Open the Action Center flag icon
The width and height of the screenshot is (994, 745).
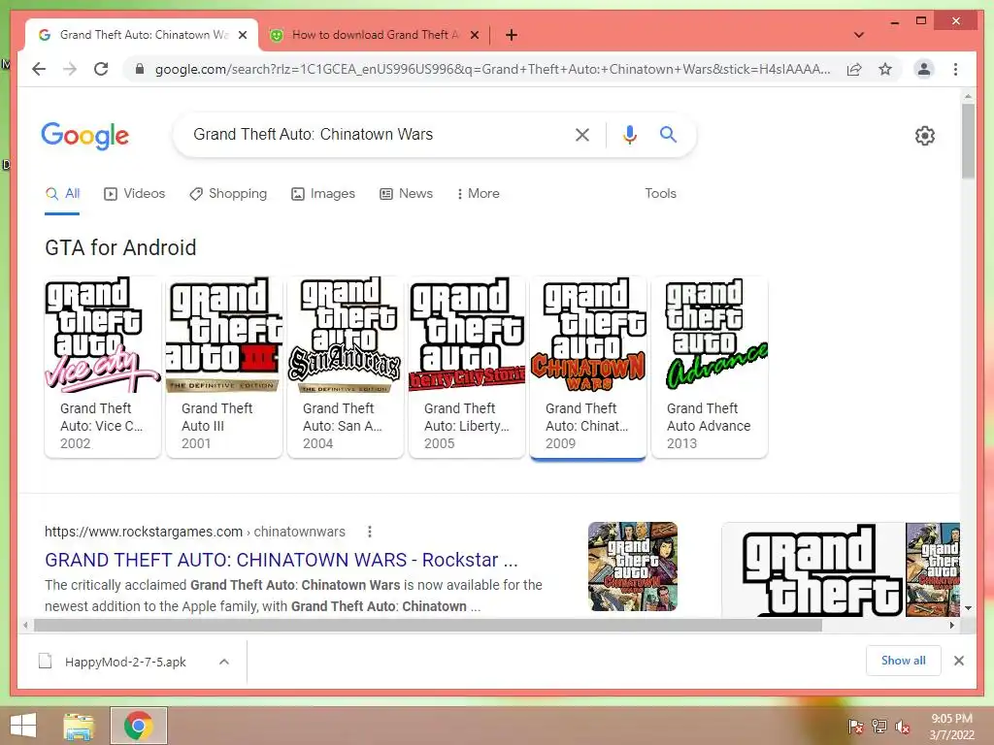pos(856,727)
